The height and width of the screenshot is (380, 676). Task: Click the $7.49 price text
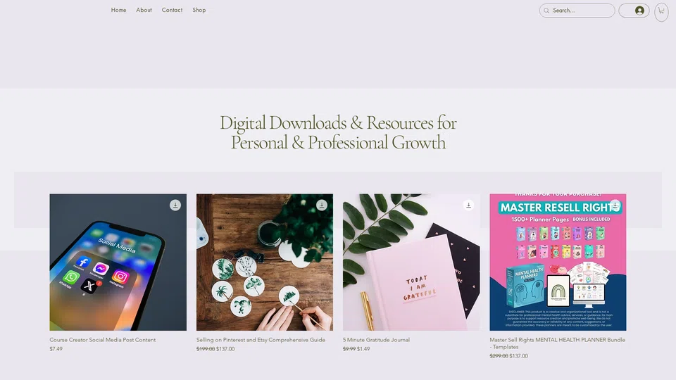tap(56, 349)
